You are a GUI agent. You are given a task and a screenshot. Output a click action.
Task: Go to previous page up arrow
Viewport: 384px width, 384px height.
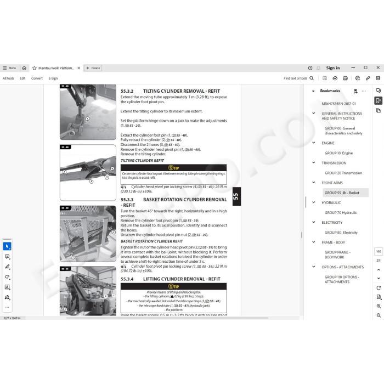[379, 270]
